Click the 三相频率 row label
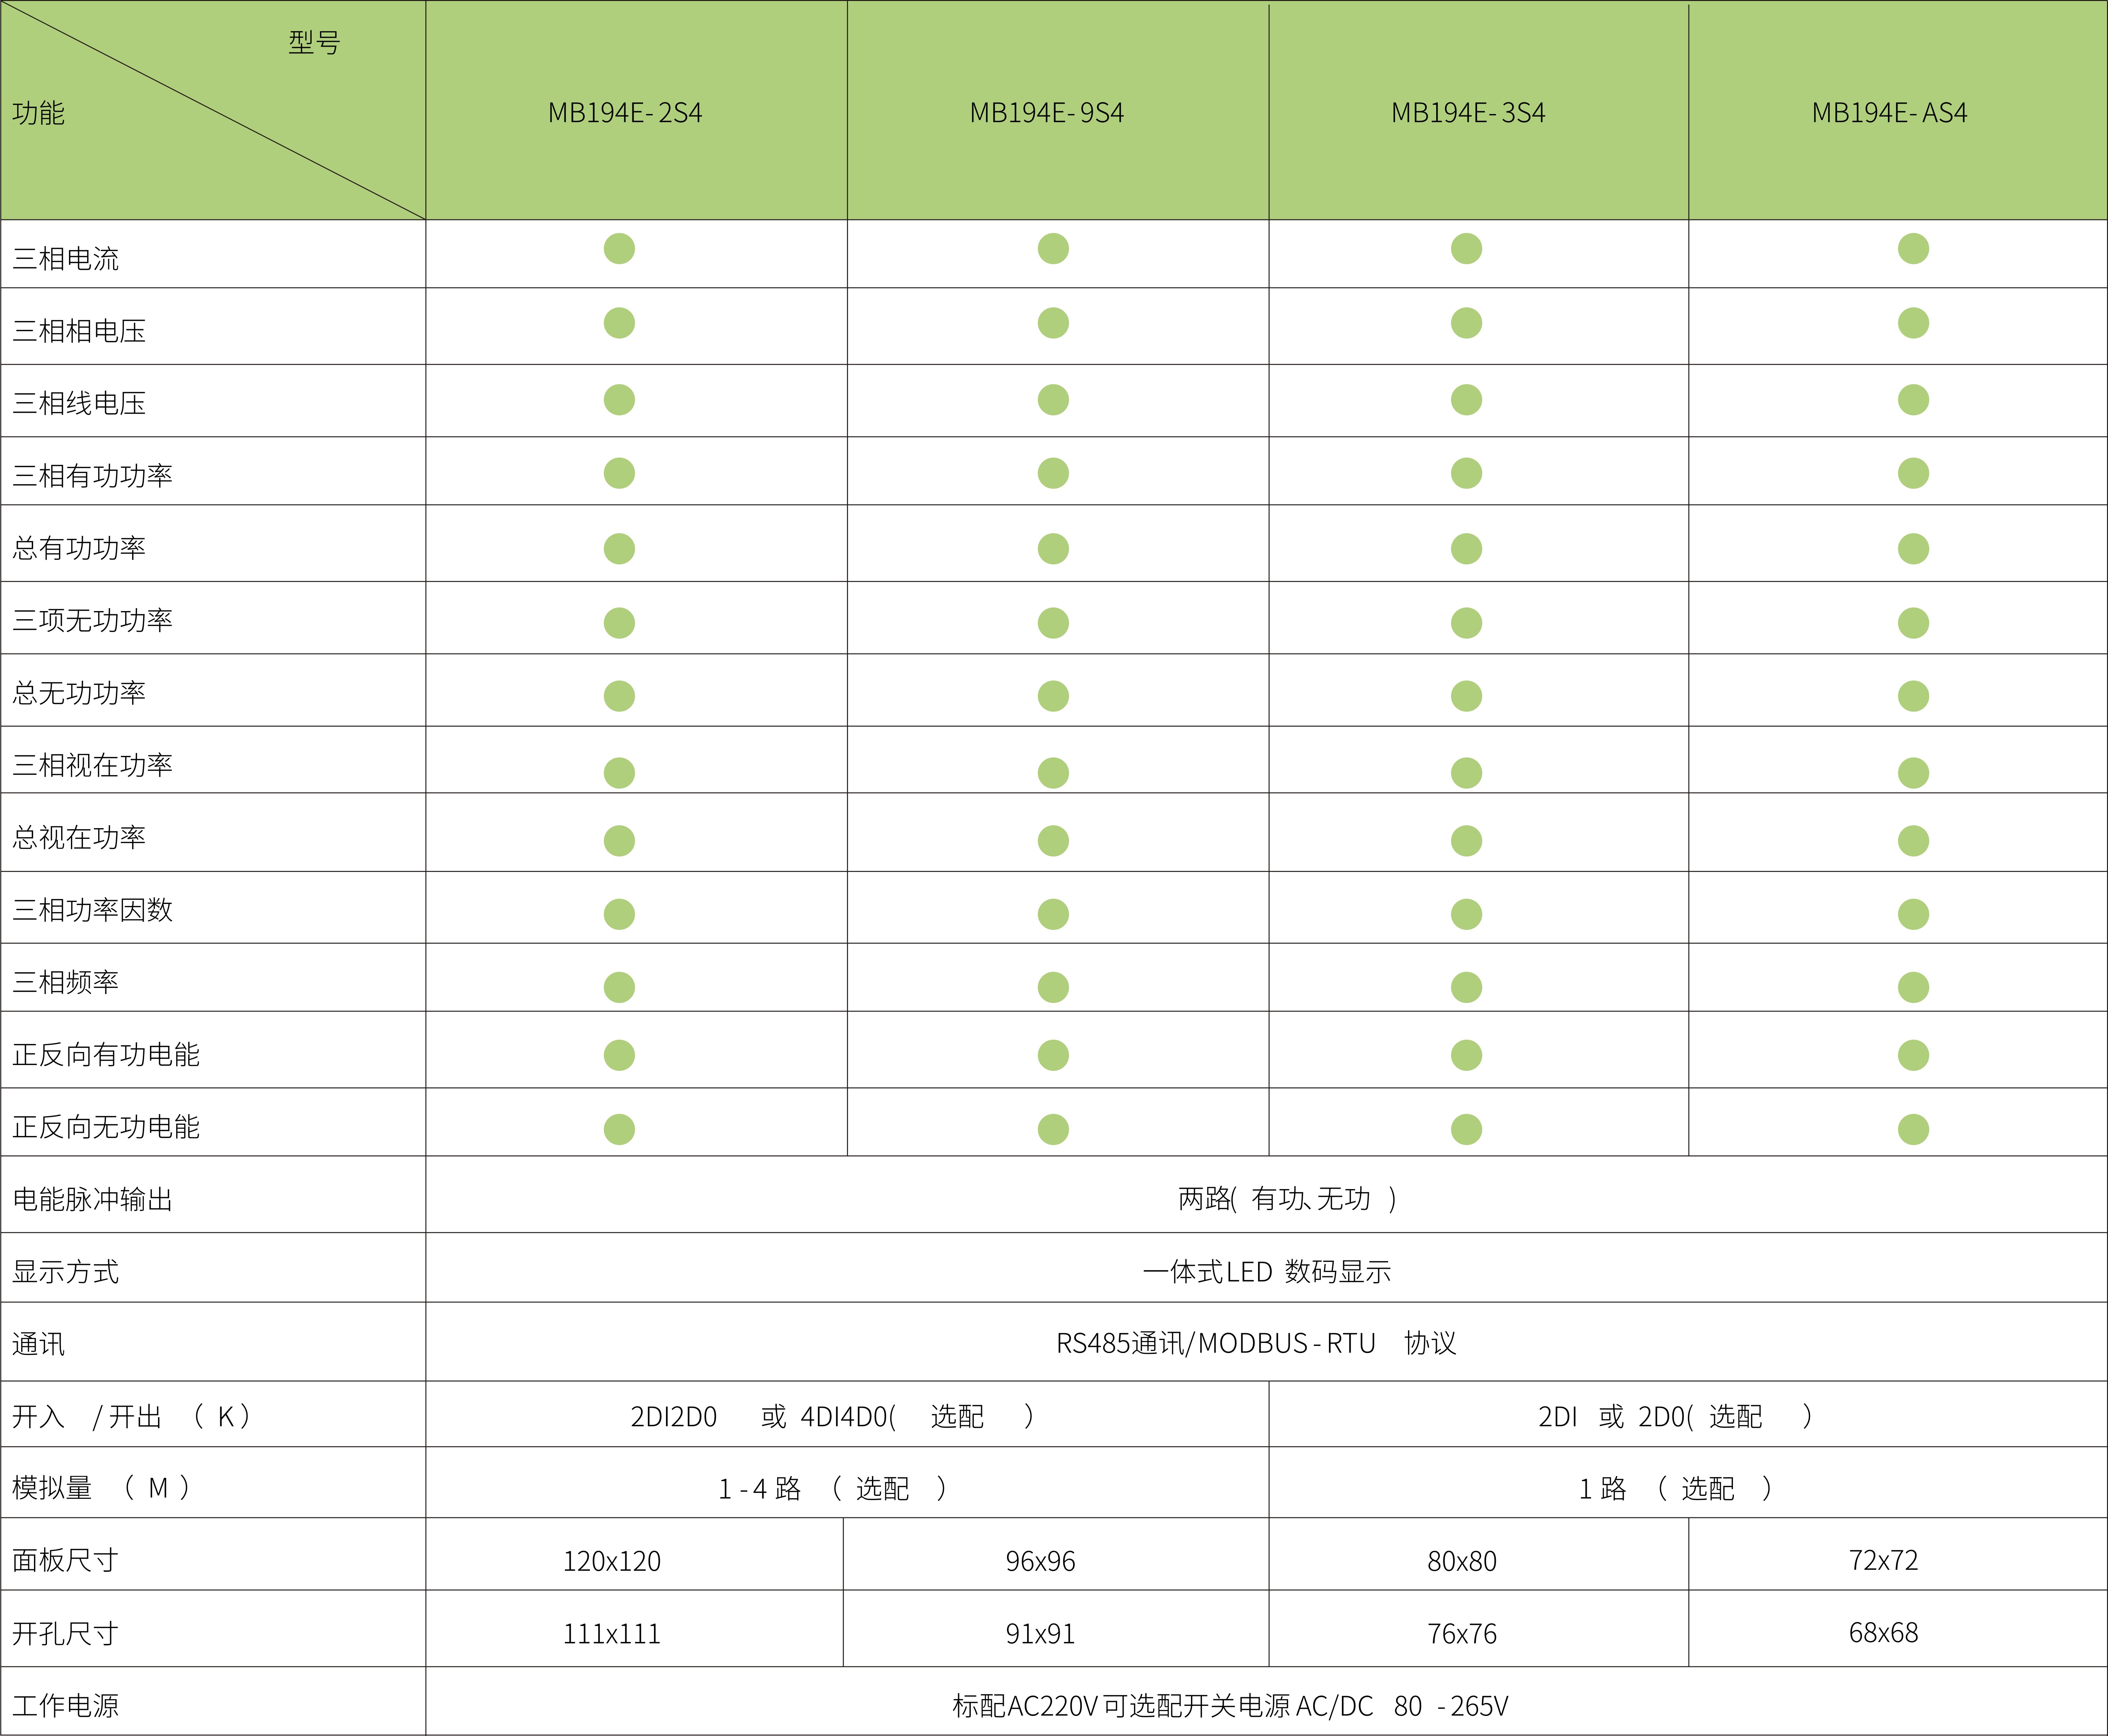Screen dimensions: 2108x1736 66,982
